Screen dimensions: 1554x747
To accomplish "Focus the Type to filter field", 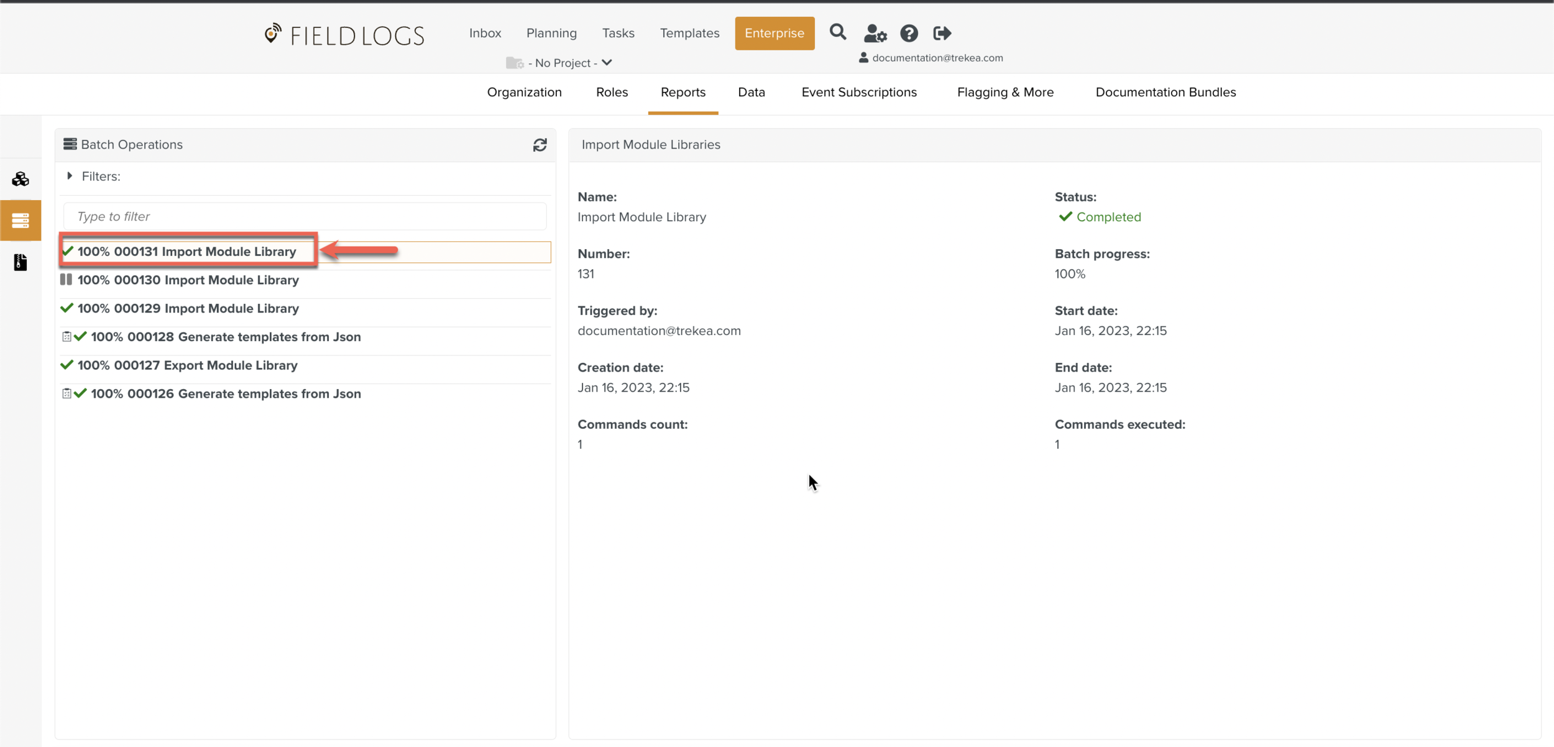I will (305, 217).
